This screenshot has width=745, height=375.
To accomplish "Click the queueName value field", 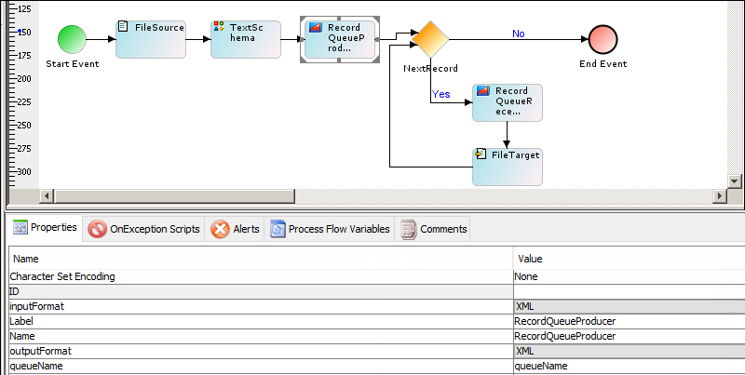I will pyautogui.click(x=629, y=366).
